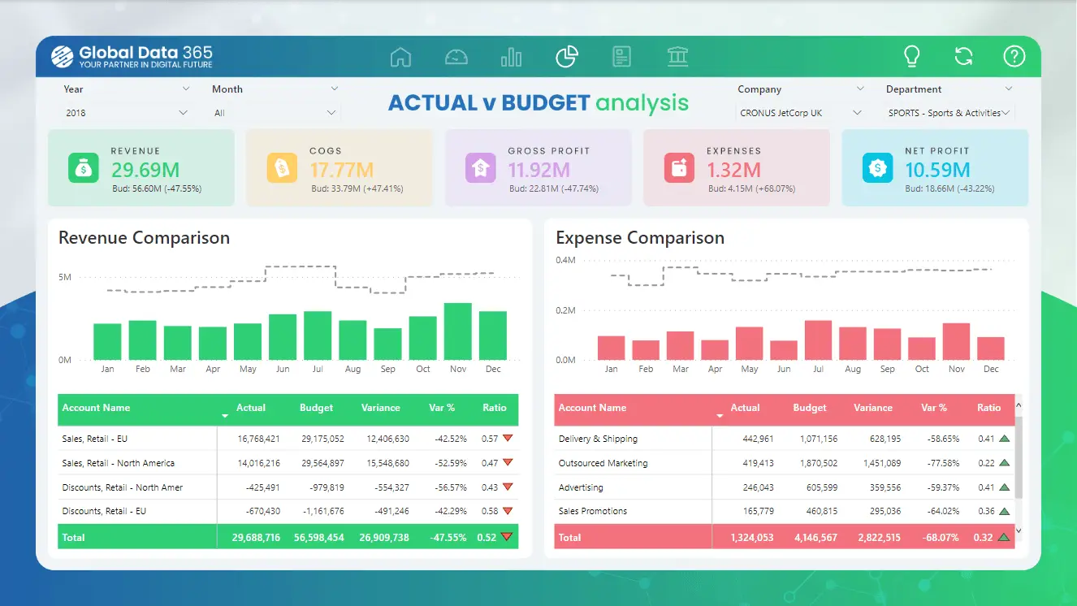1077x606 pixels.
Task: Click the Net Profit dollar badge icon
Action: 876,168
